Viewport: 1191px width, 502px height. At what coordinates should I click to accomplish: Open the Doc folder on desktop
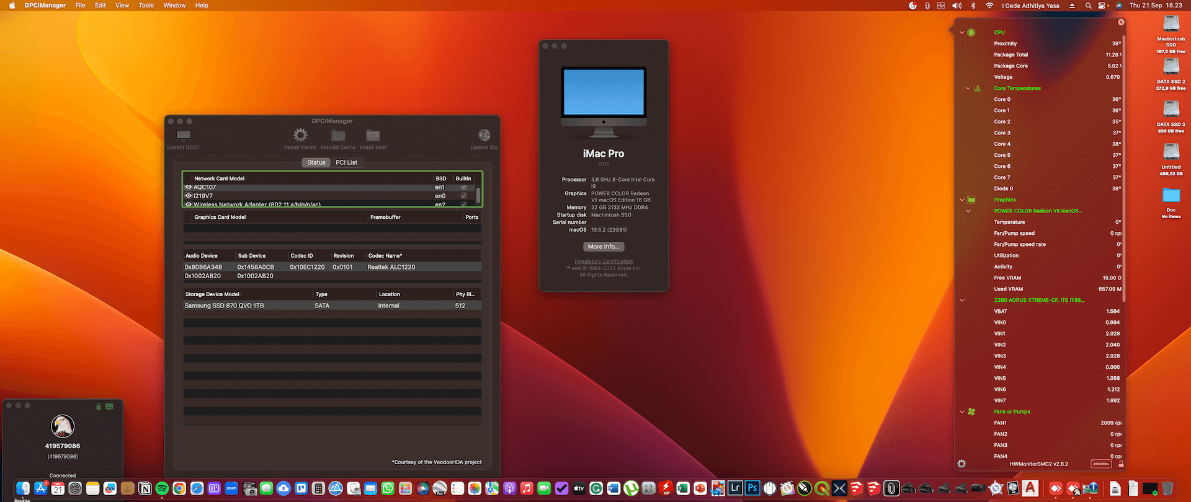click(x=1171, y=195)
